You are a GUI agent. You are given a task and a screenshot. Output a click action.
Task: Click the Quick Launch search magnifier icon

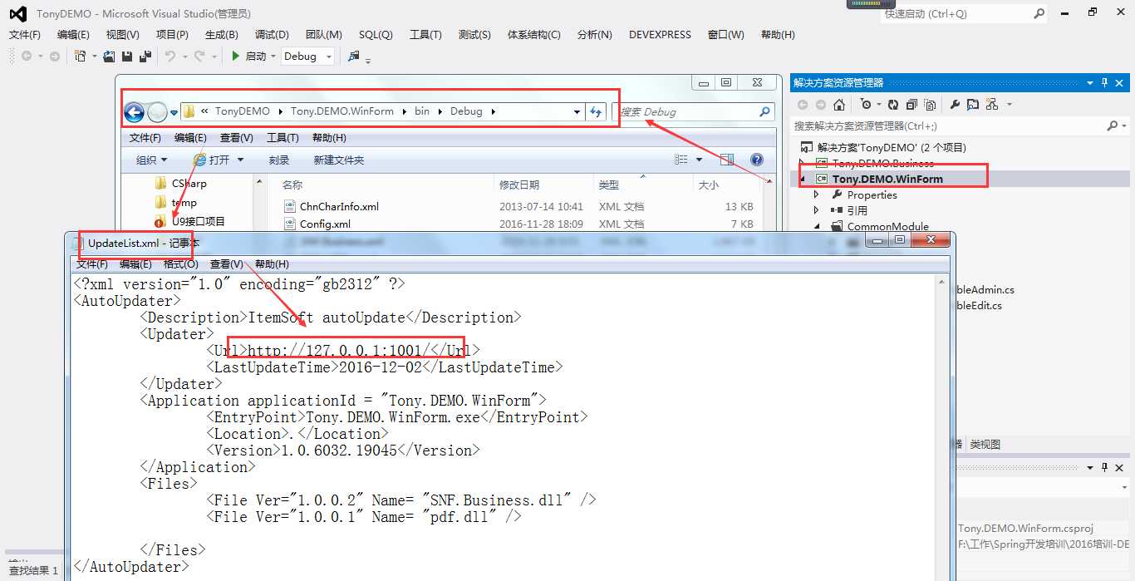tap(1039, 13)
